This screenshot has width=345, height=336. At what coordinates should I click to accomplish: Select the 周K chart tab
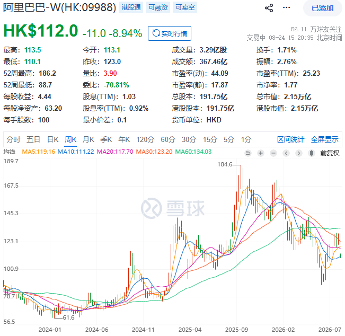click(x=70, y=139)
